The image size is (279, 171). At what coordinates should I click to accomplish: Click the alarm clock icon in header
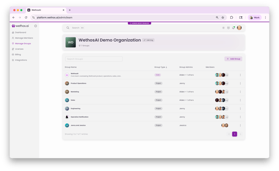[228, 28]
